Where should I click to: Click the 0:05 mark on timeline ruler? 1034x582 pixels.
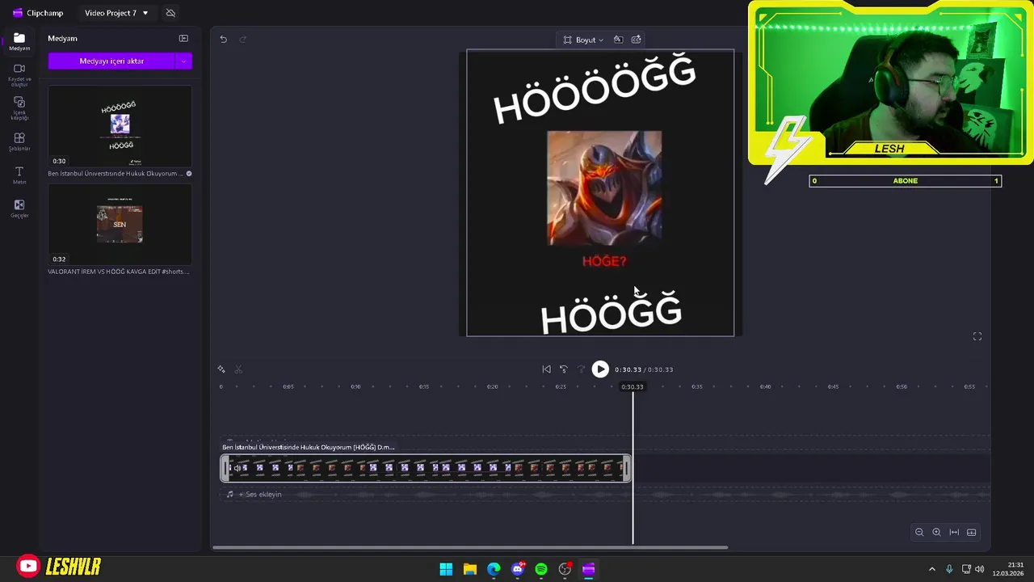click(x=288, y=386)
